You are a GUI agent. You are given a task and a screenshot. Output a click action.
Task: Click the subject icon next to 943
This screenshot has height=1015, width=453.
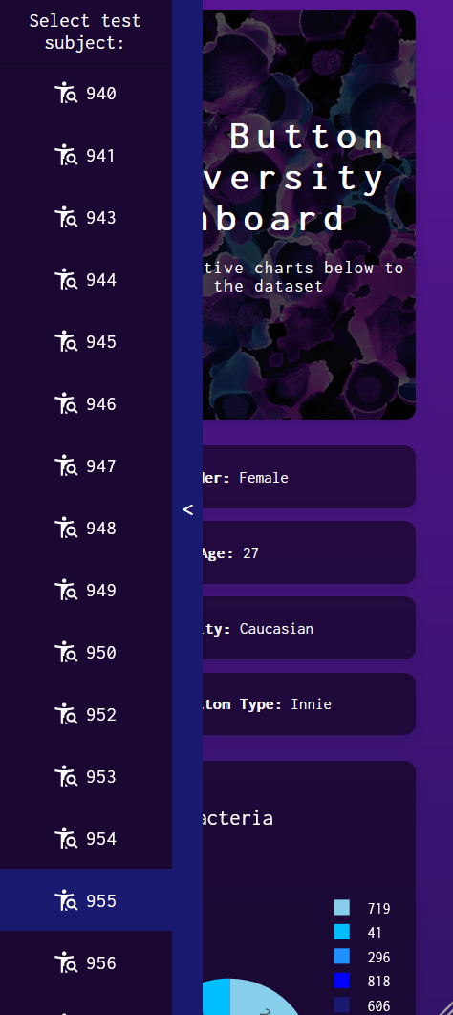point(66,218)
